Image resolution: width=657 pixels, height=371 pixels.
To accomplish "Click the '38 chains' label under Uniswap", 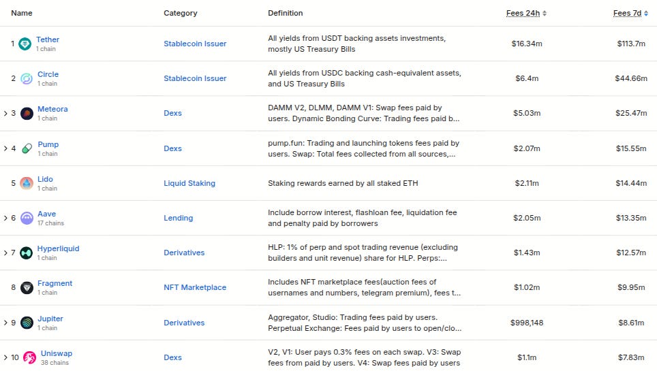I will click(x=55, y=363).
